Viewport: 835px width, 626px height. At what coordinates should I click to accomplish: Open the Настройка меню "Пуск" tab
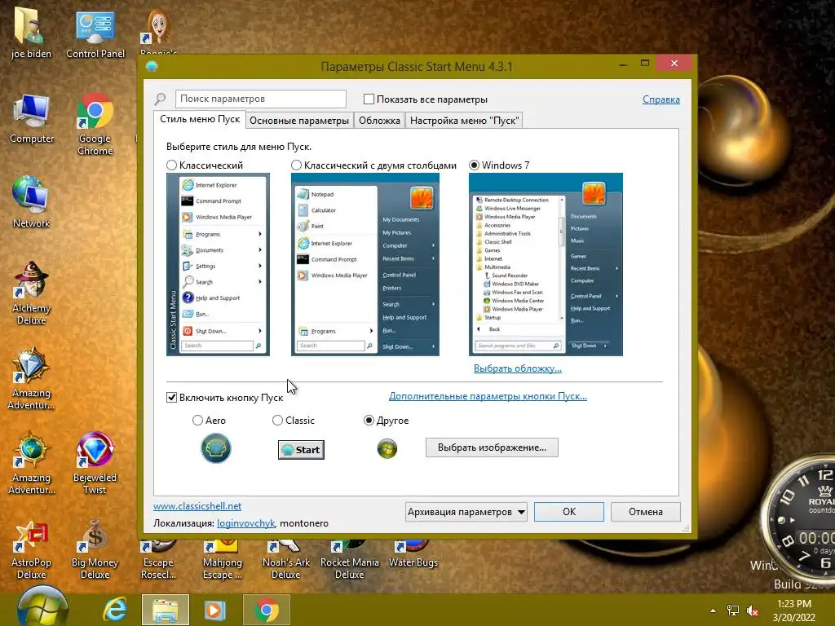(x=464, y=121)
